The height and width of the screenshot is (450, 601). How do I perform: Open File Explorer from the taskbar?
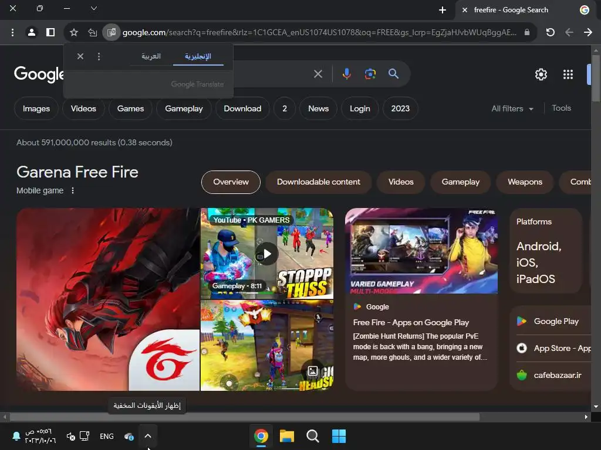tap(286, 436)
